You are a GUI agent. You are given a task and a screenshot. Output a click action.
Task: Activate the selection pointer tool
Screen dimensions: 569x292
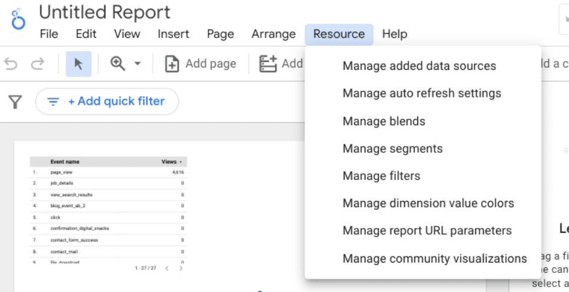tap(78, 64)
